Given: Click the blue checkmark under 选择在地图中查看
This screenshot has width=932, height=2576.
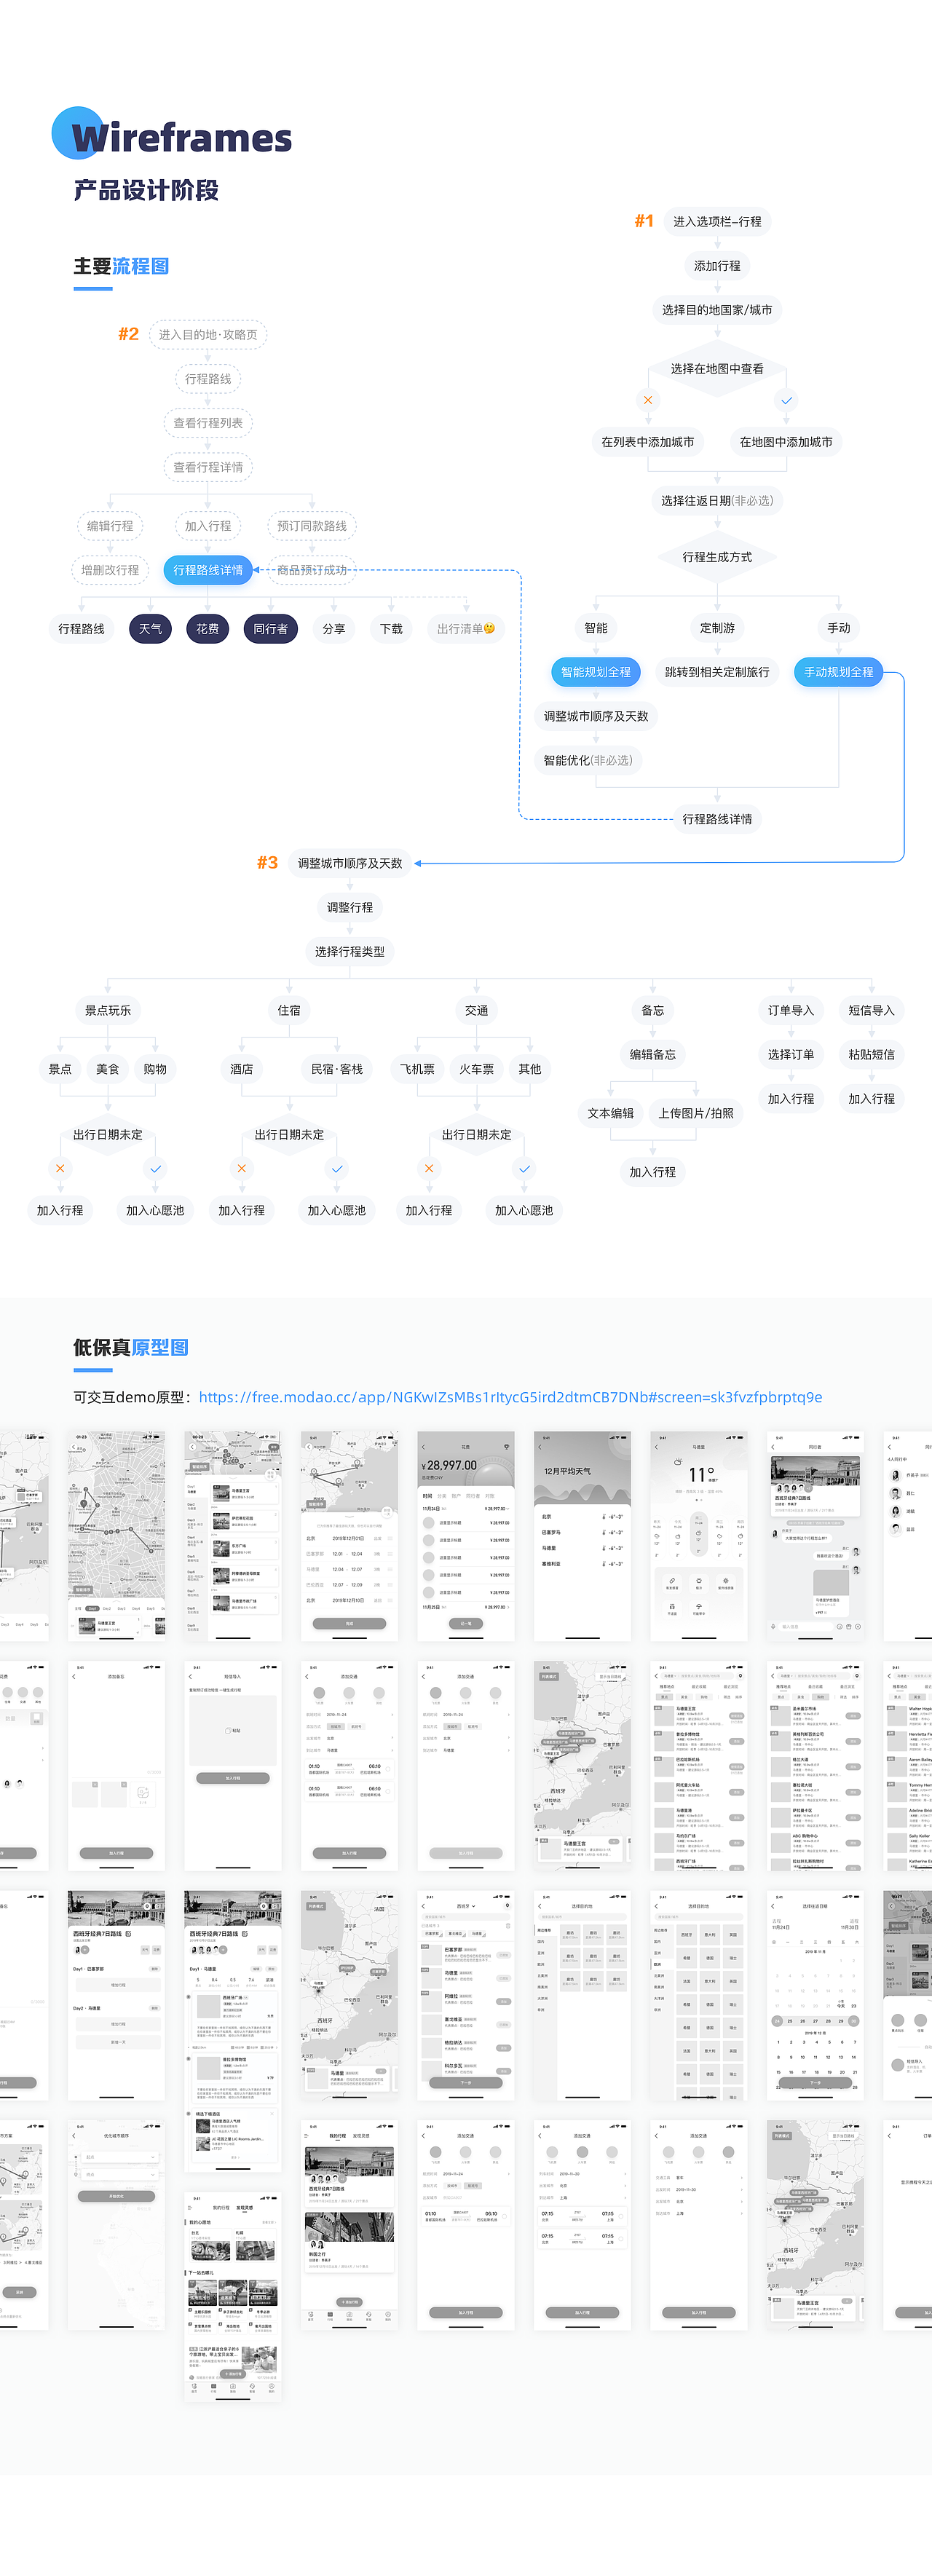Looking at the screenshot, I should [786, 400].
